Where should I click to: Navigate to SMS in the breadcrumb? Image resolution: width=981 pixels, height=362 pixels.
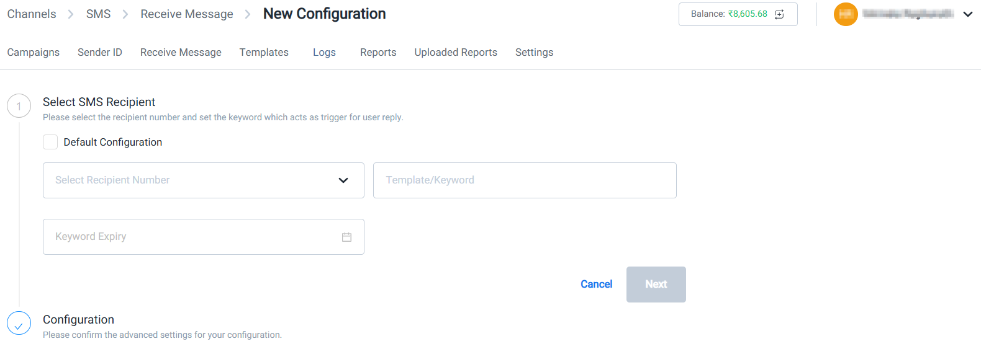pos(98,14)
